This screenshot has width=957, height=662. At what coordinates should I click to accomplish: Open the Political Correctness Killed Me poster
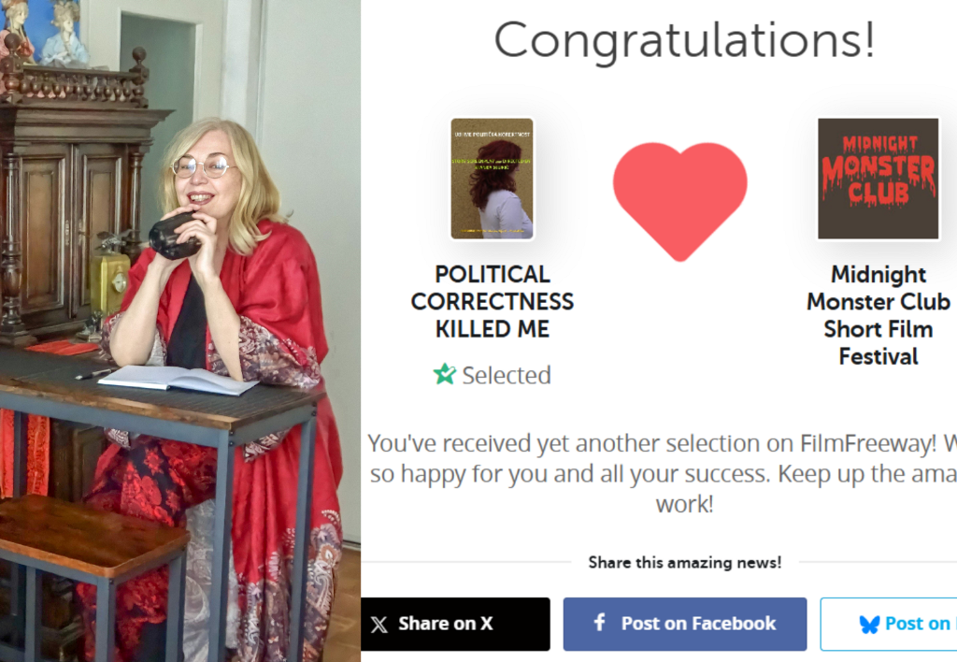(492, 178)
